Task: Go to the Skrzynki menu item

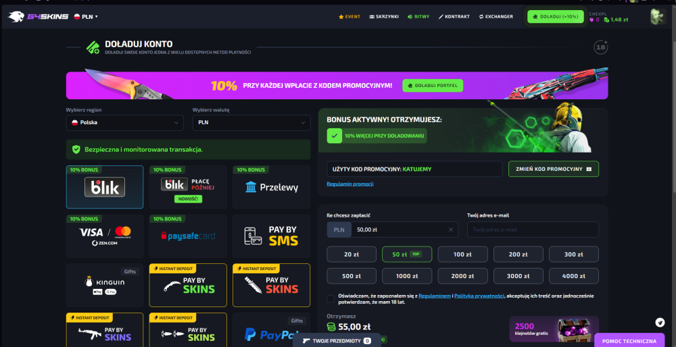Action: (x=384, y=17)
